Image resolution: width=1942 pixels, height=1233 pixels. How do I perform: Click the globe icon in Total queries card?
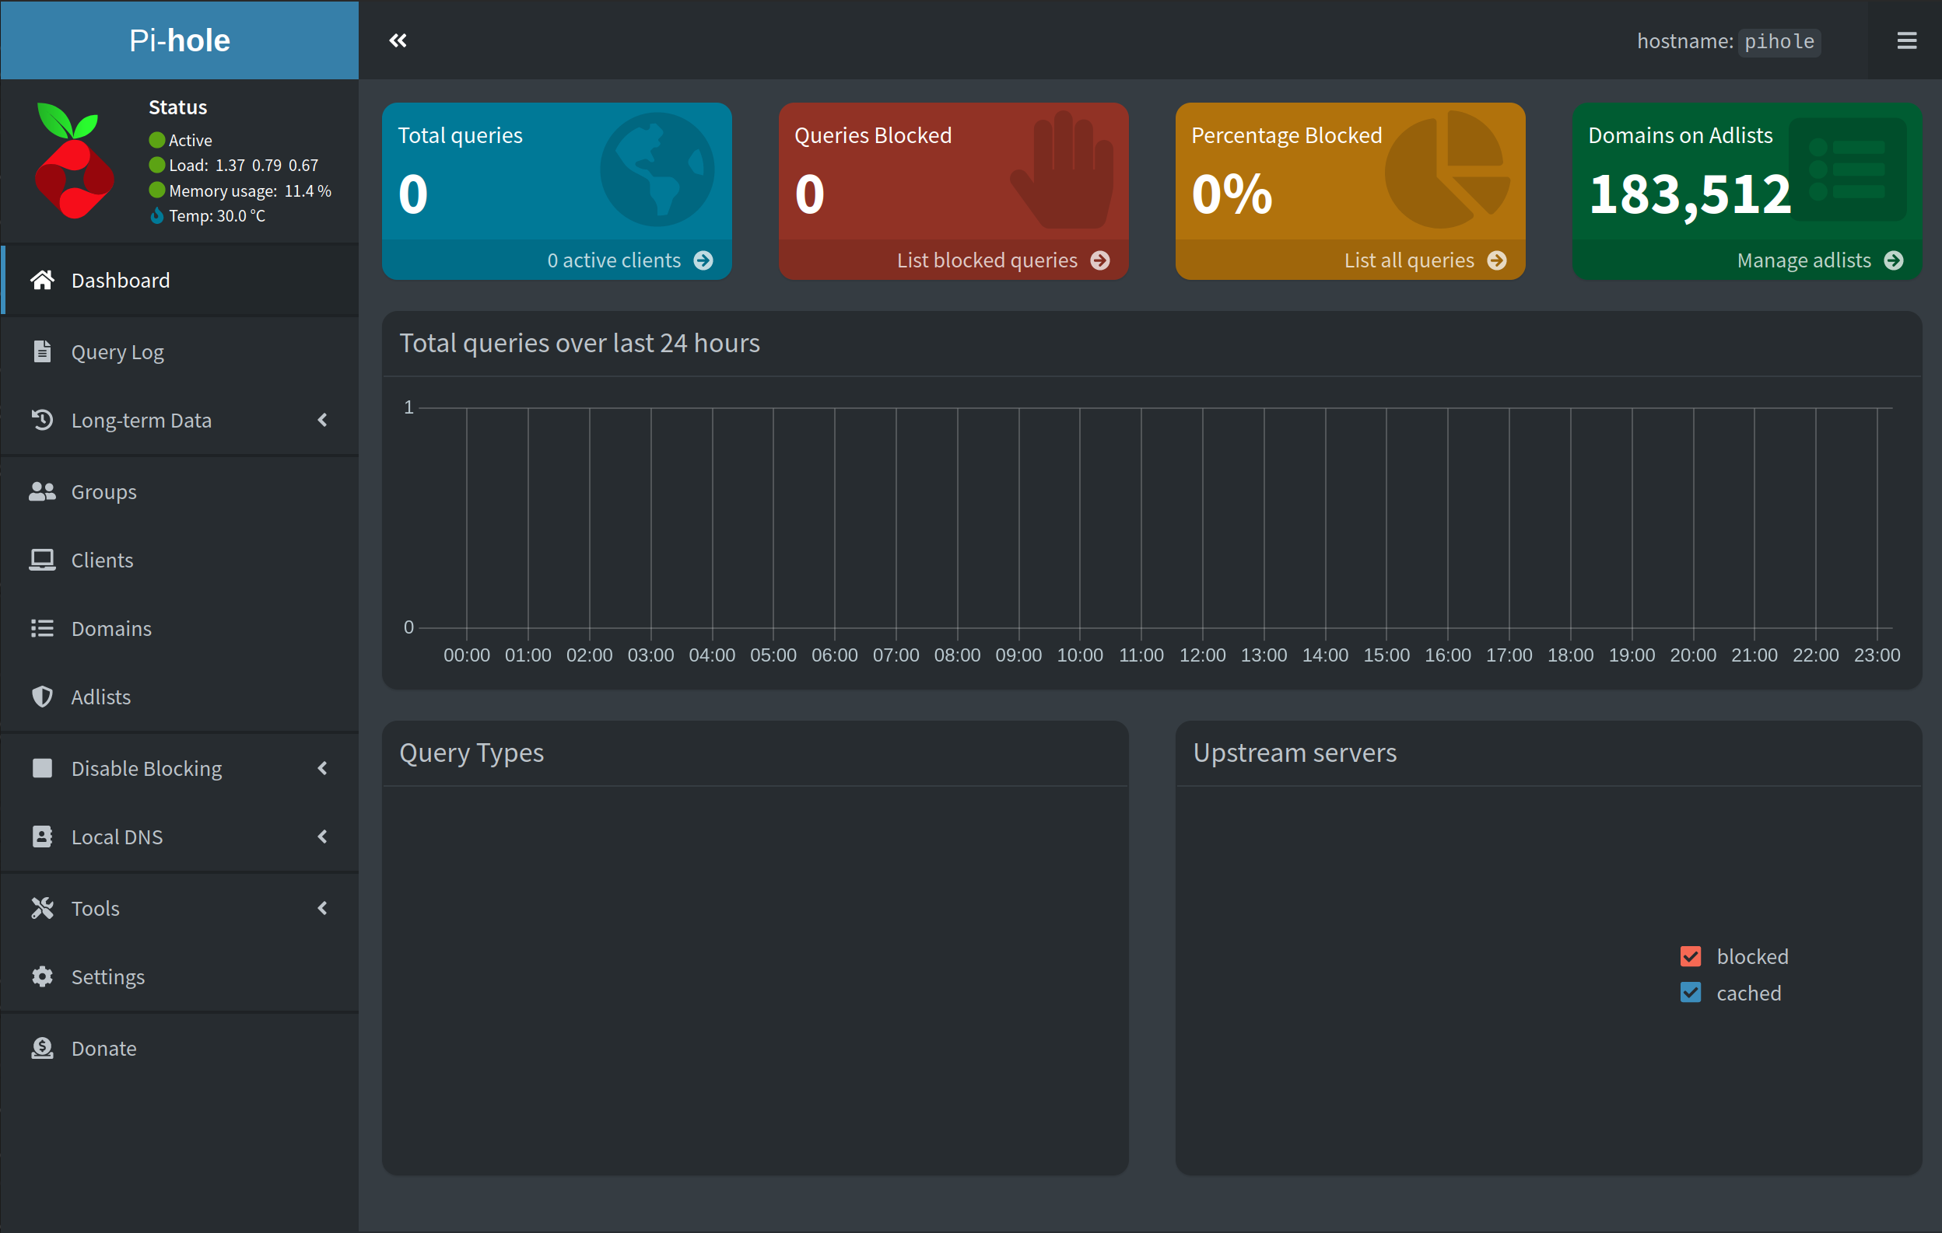657,169
